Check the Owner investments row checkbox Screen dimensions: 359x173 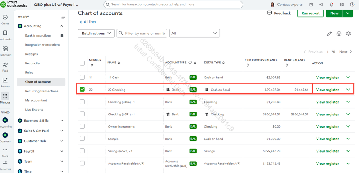82,126
